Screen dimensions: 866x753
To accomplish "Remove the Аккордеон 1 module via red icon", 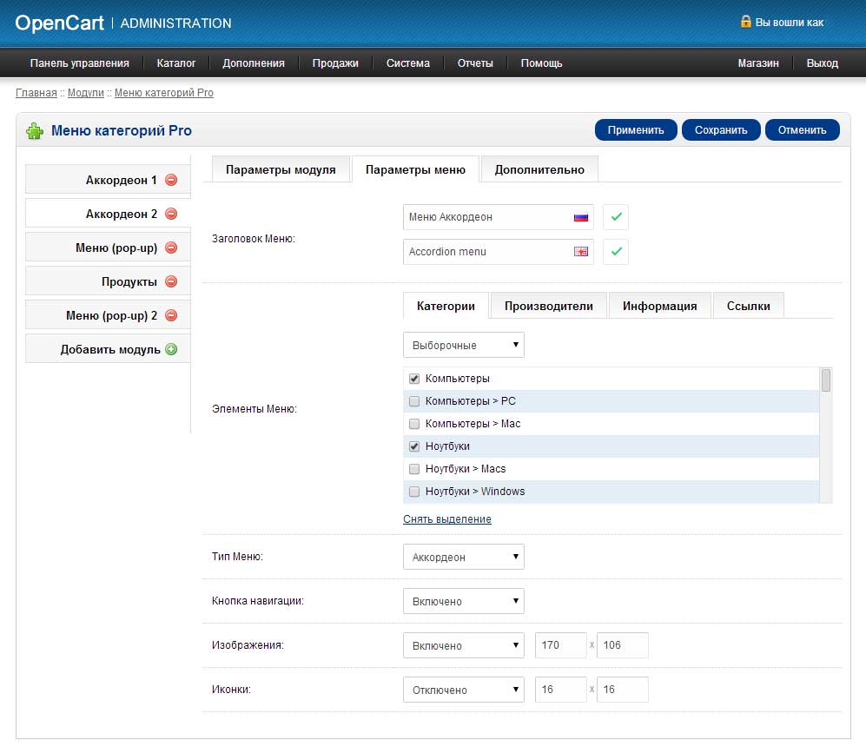I will pyautogui.click(x=171, y=181).
